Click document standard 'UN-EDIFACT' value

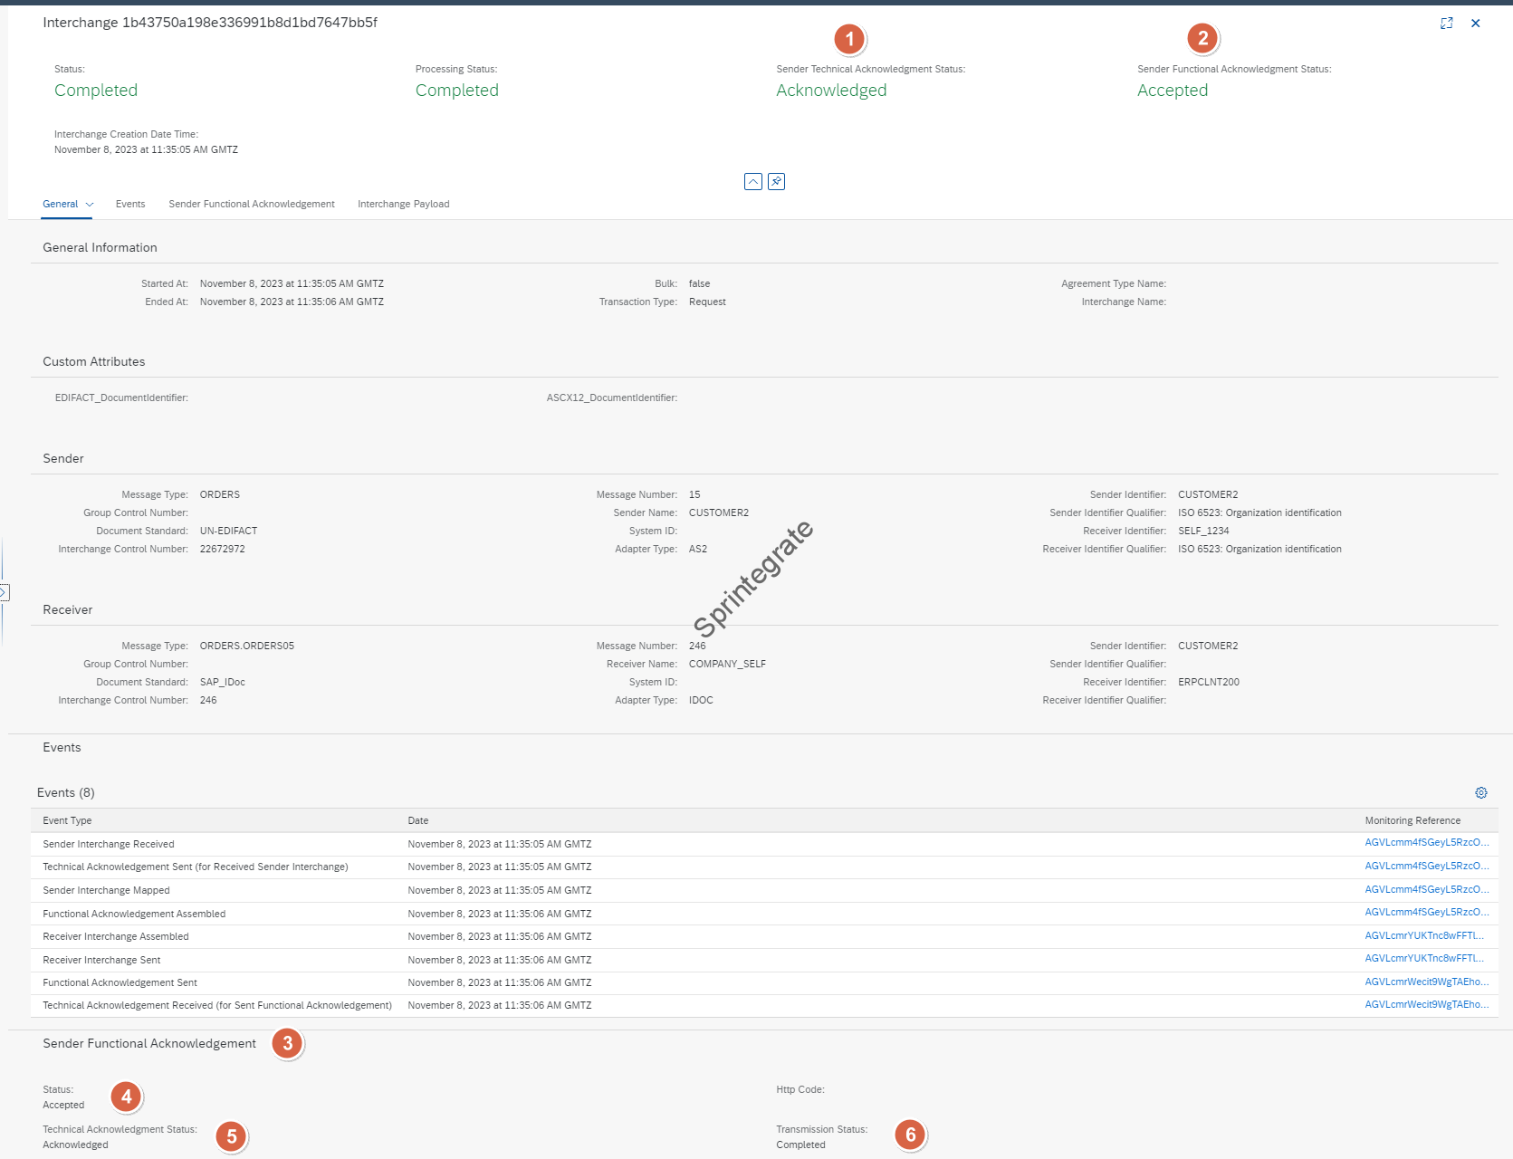tap(229, 532)
